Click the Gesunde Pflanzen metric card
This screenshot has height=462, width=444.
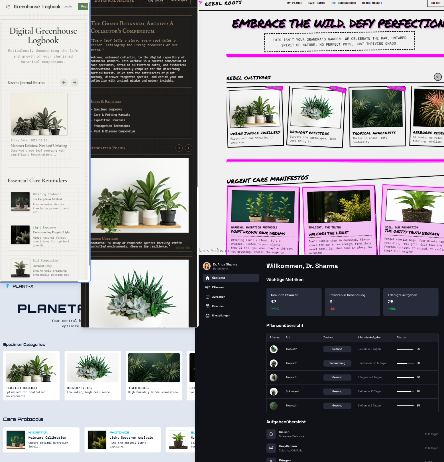click(x=294, y=302)
